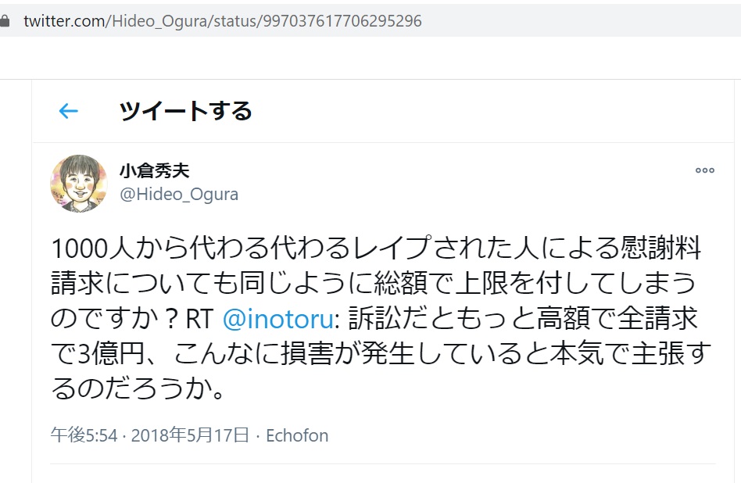Open the Echofon source link

[x=297, y=435]
